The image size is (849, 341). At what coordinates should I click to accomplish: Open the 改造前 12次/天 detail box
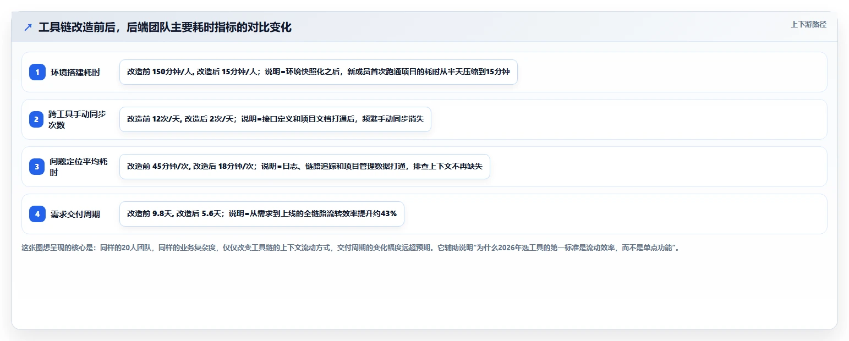click(x=275, y=119)
